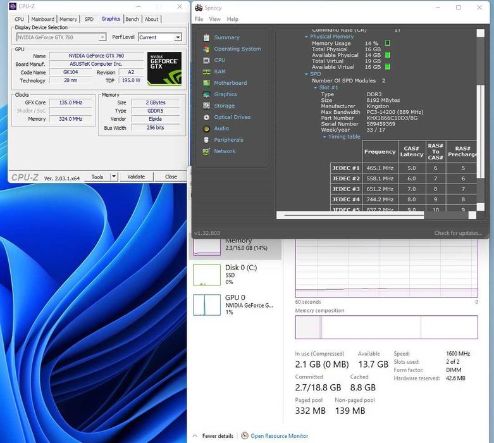
Task: Switch to the Memory tab in CPU-Z
Action: tap(68, 19)
